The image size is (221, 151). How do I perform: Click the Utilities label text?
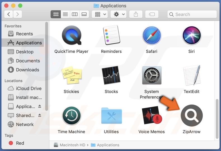111,131
